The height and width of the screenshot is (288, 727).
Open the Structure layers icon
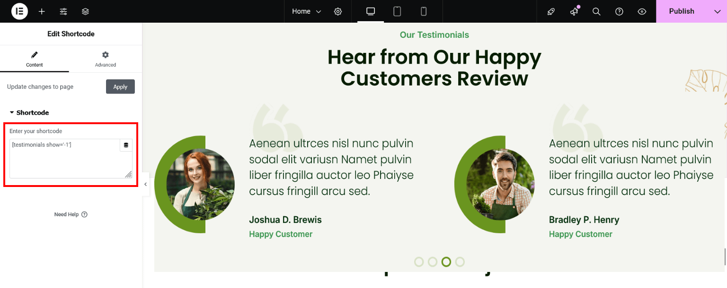85,11
